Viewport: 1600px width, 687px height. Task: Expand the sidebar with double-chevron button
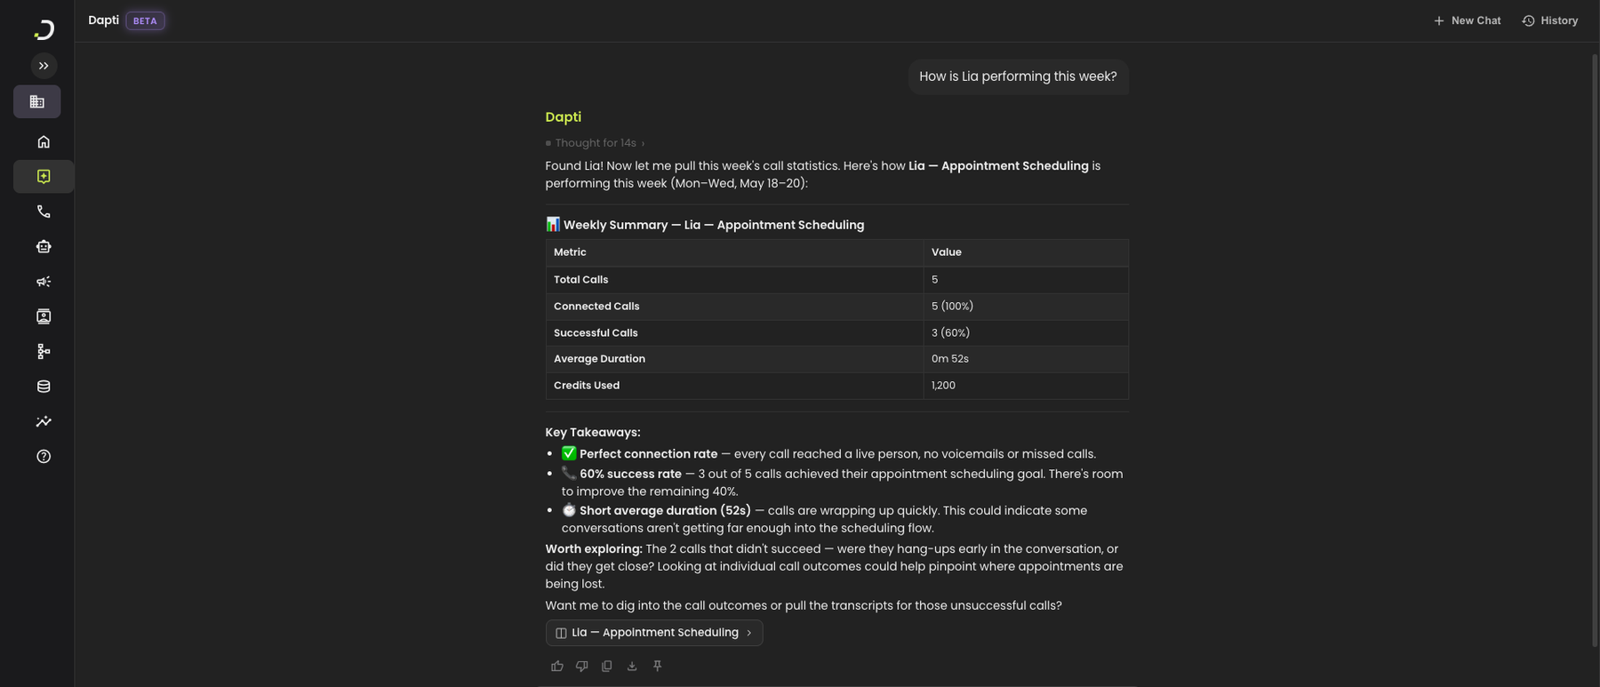(x=44, y=66)
